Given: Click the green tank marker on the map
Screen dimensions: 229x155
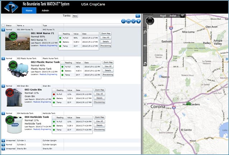Looking at the screenshot, I should pyautogui.click(x=188, y=103).
